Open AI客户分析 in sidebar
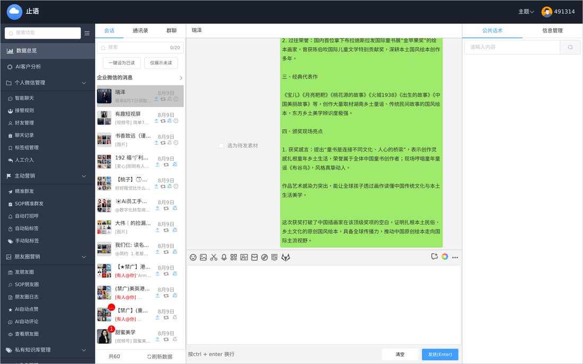 [48, 67]
